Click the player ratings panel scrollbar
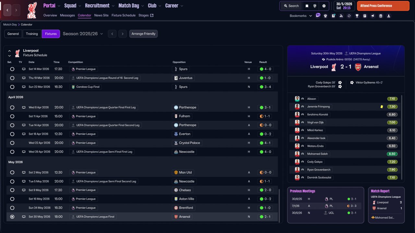Viewport: 415px width, 233px height. coord(402,138)
